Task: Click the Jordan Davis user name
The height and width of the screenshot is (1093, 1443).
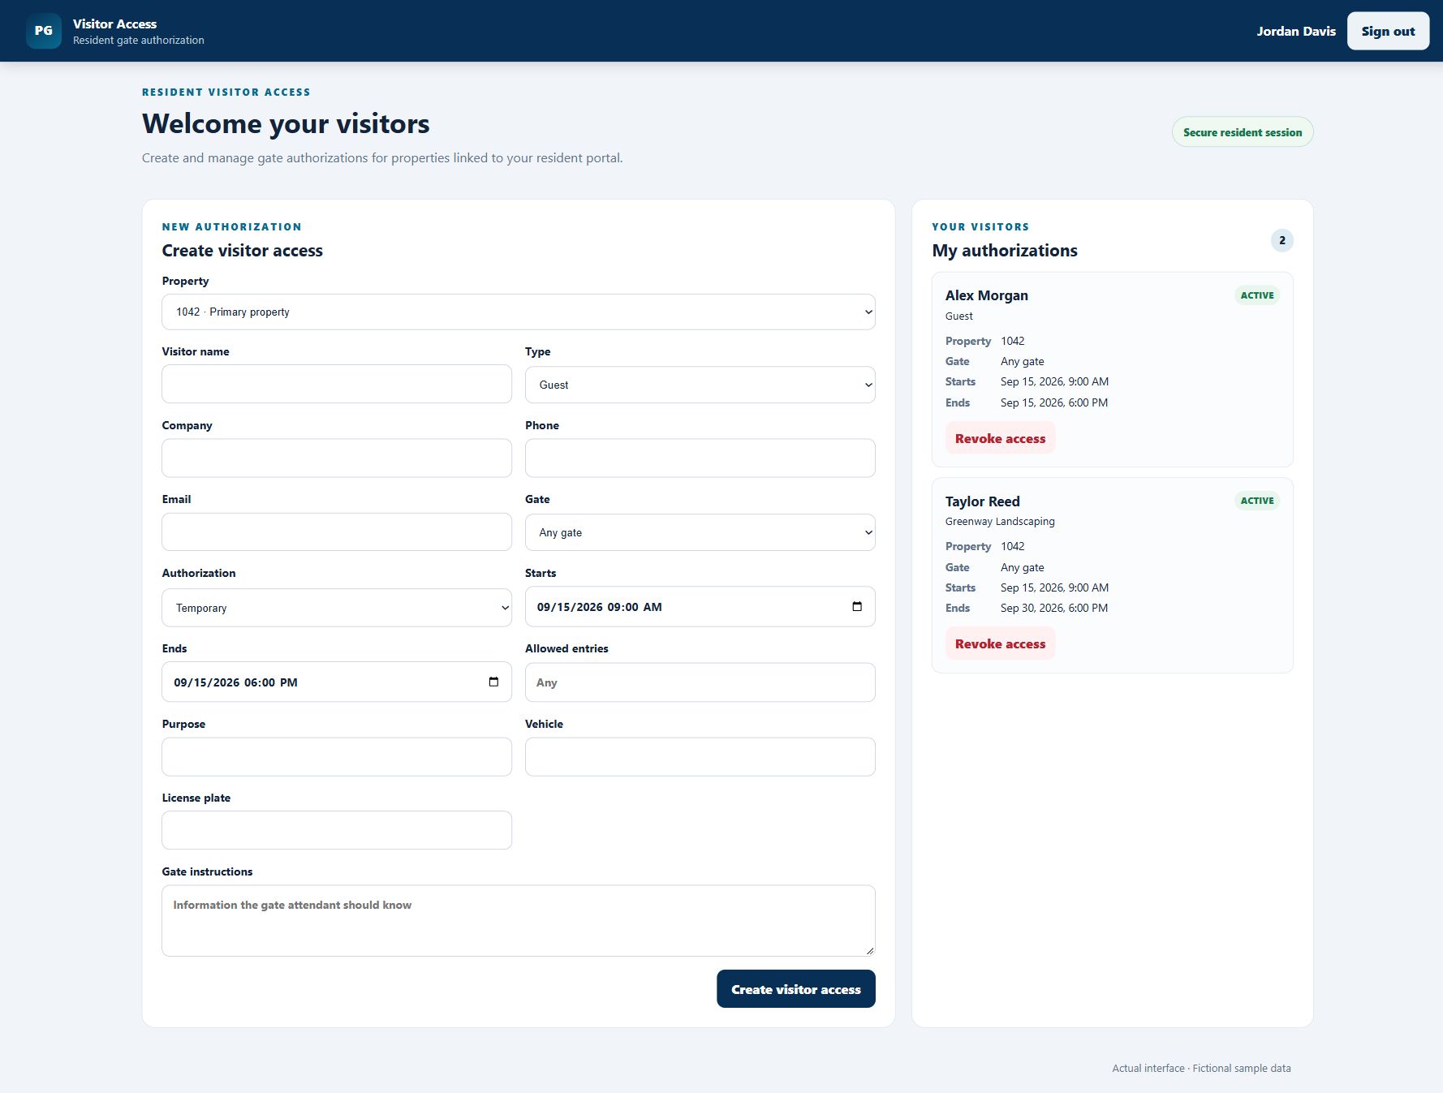Action: pyautogui.click(x=1296, y=31)
